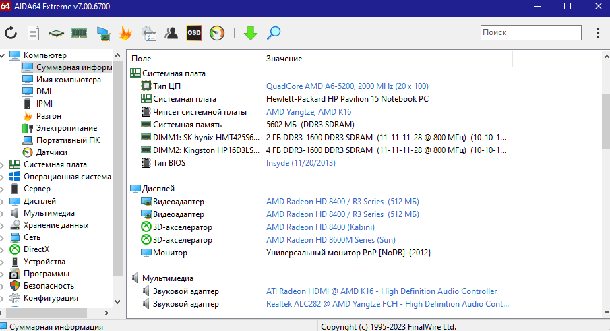Expand the Операционная система tree node

(x=2, y=177)
